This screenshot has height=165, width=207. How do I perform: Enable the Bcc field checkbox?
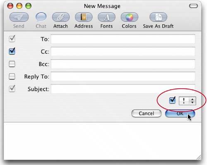pyautogui.click(x=12, y=64)
